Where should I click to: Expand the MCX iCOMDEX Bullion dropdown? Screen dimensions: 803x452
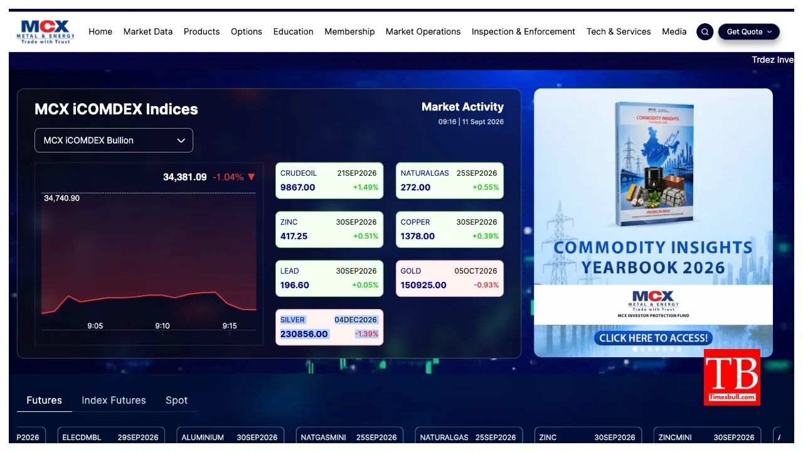[x=114, y=141]
